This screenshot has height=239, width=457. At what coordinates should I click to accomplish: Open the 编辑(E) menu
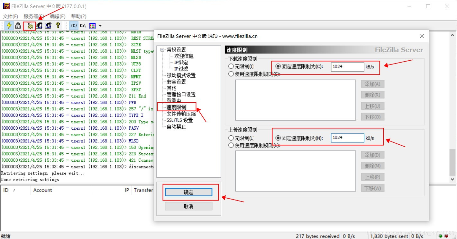[58, 16]
